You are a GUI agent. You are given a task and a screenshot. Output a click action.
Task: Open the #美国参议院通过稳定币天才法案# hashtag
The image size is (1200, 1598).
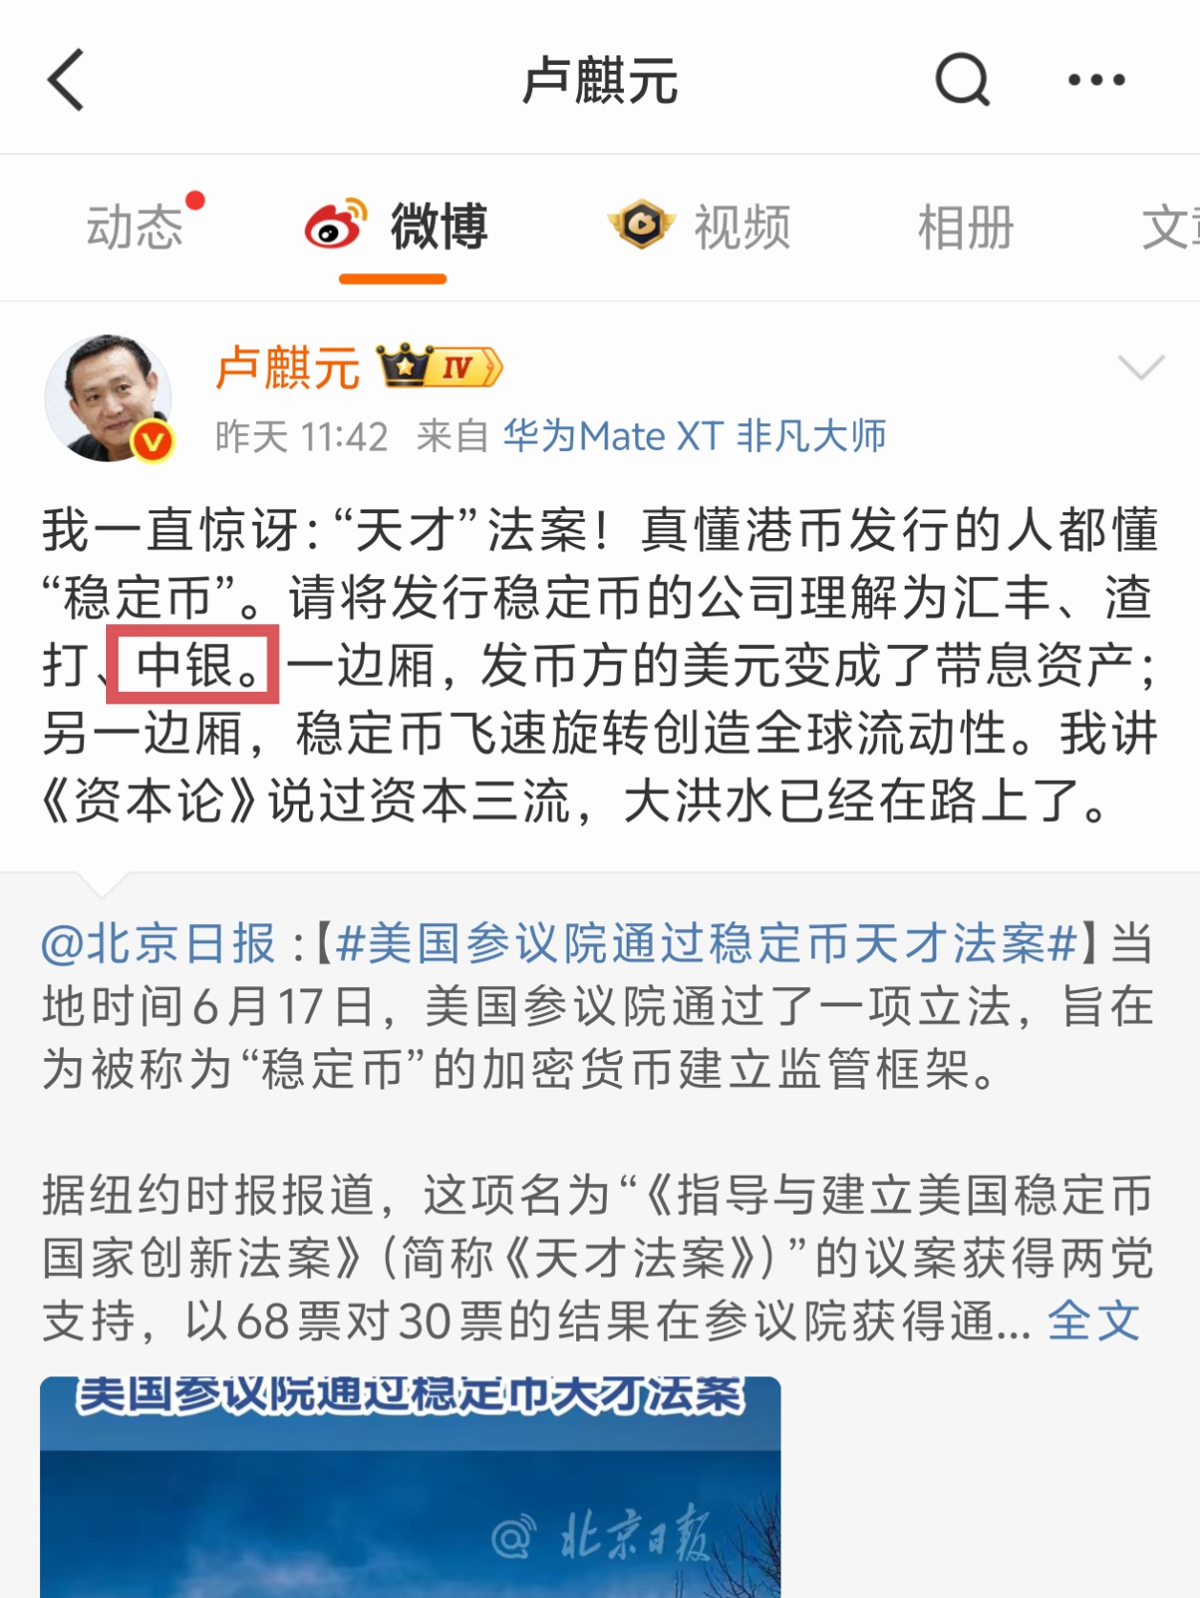(707, 944)
